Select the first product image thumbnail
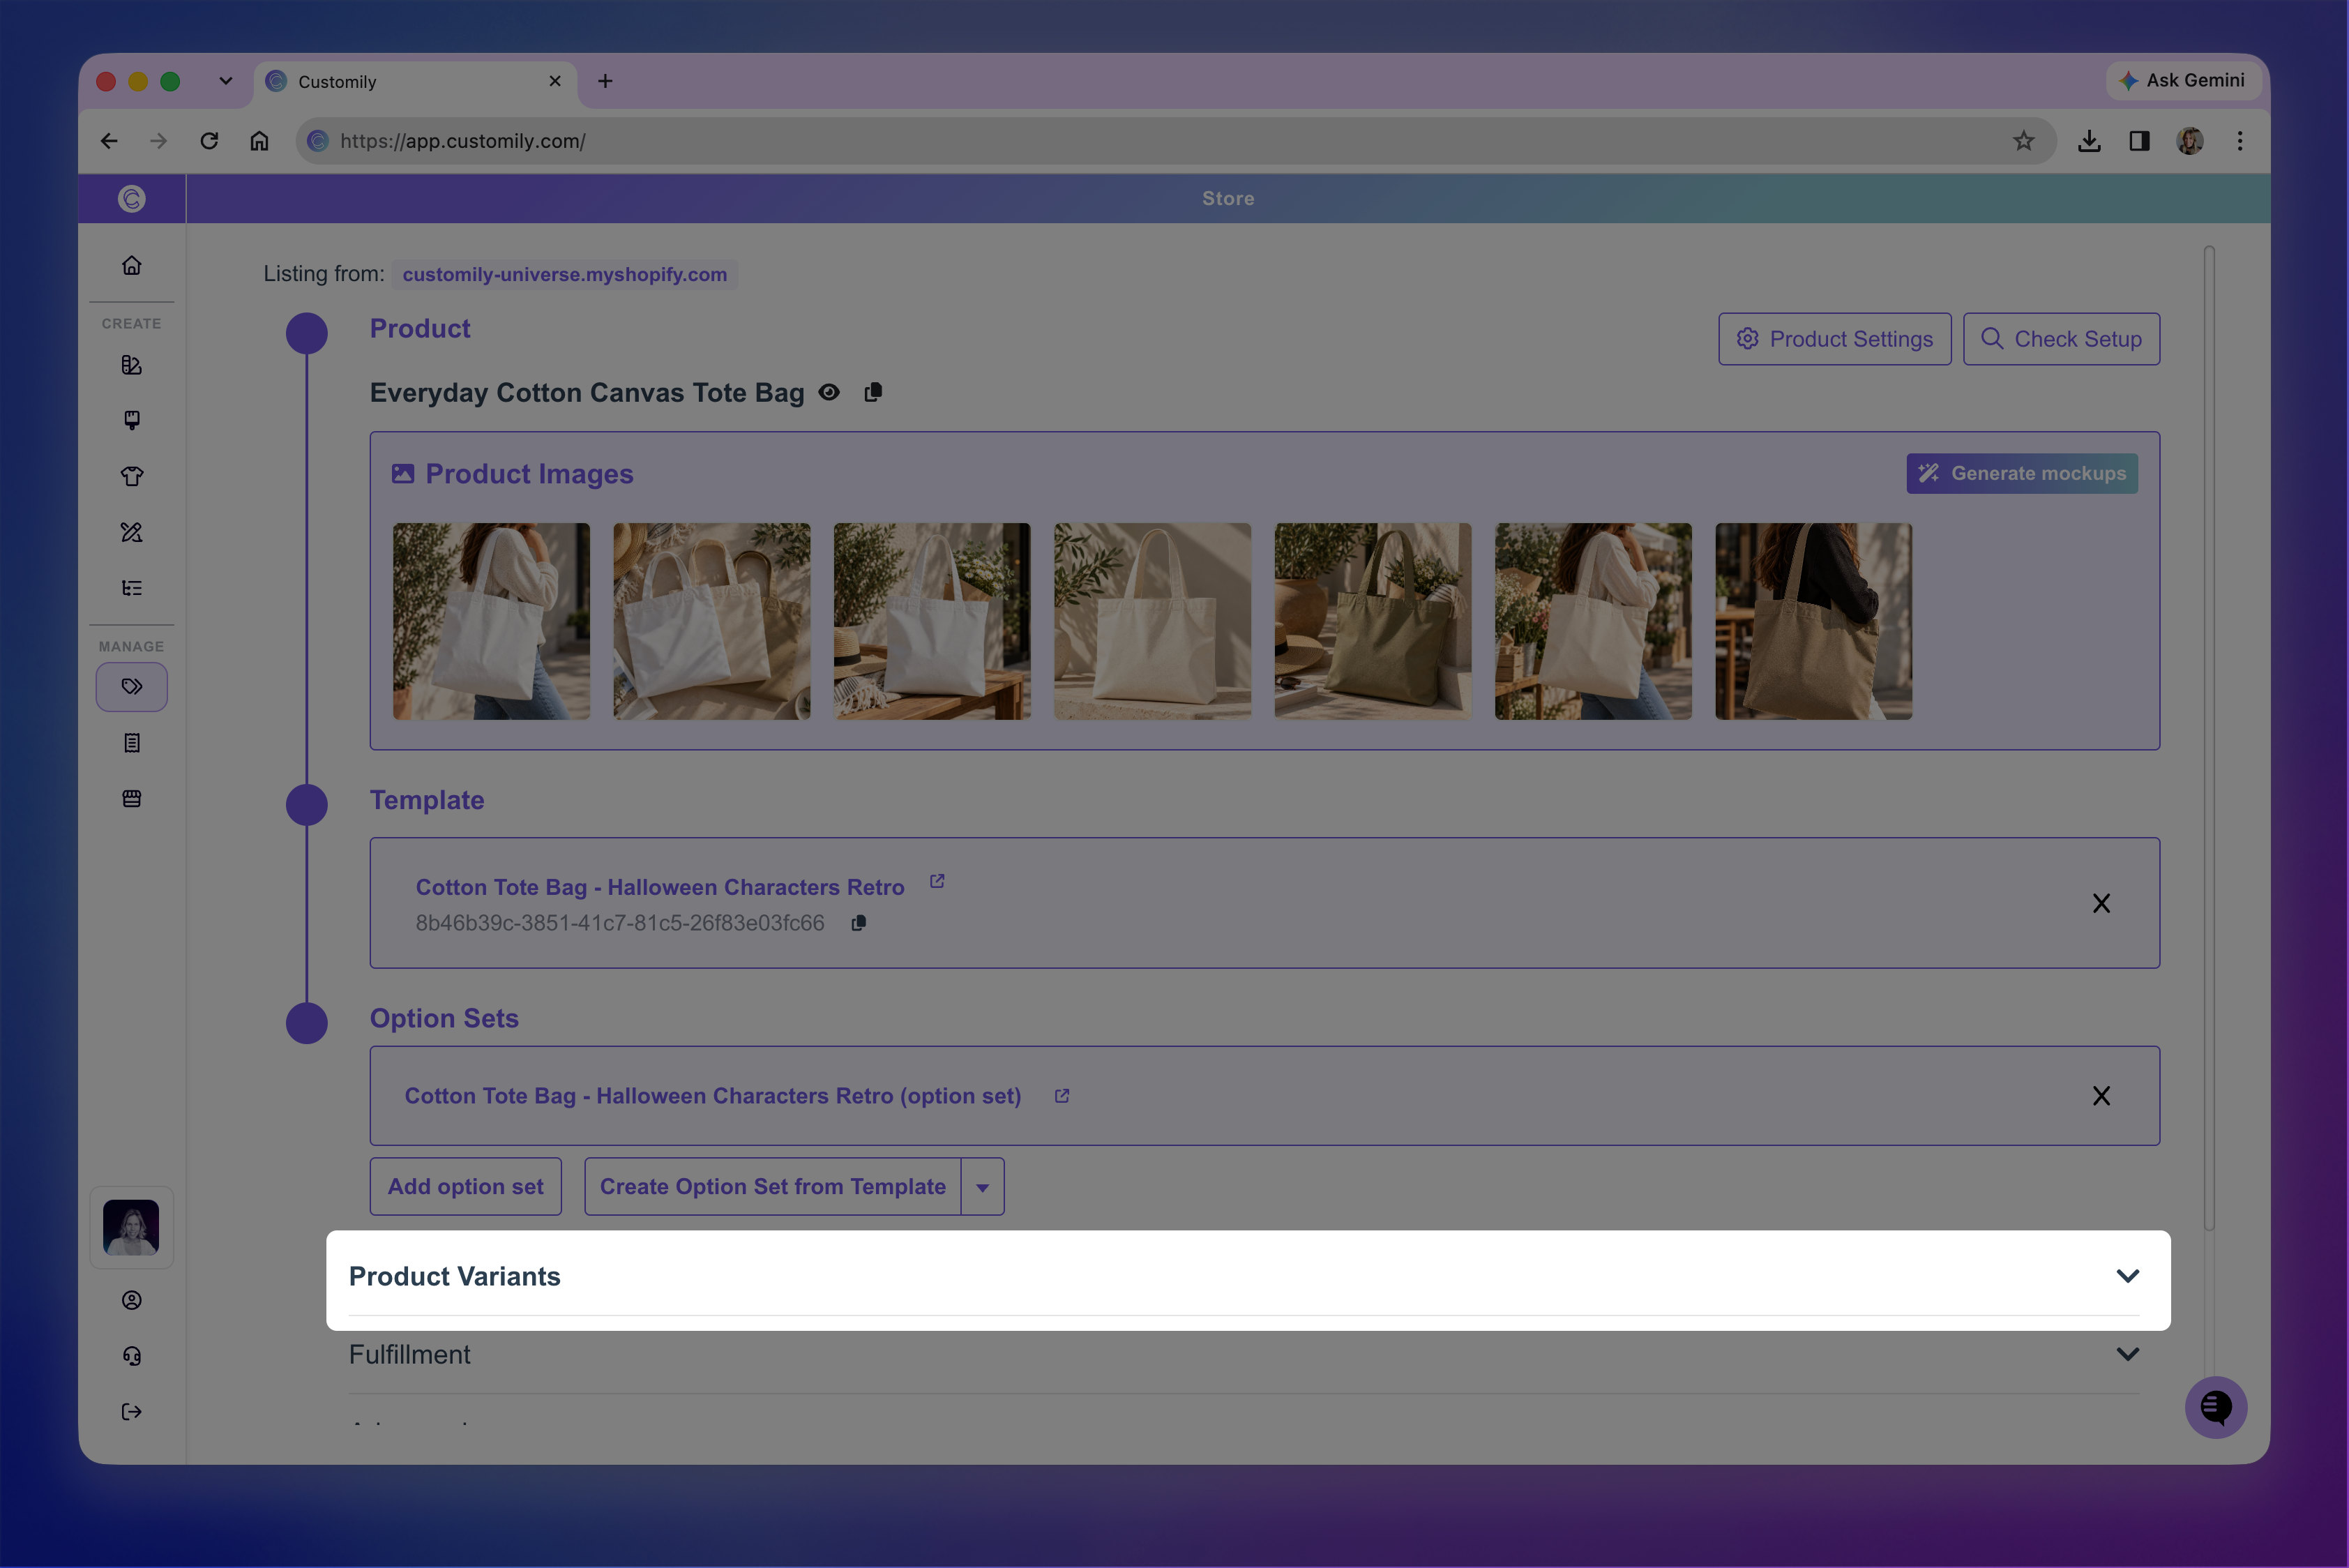This screenshot has width=2349, height=1568. click(491, 621)
